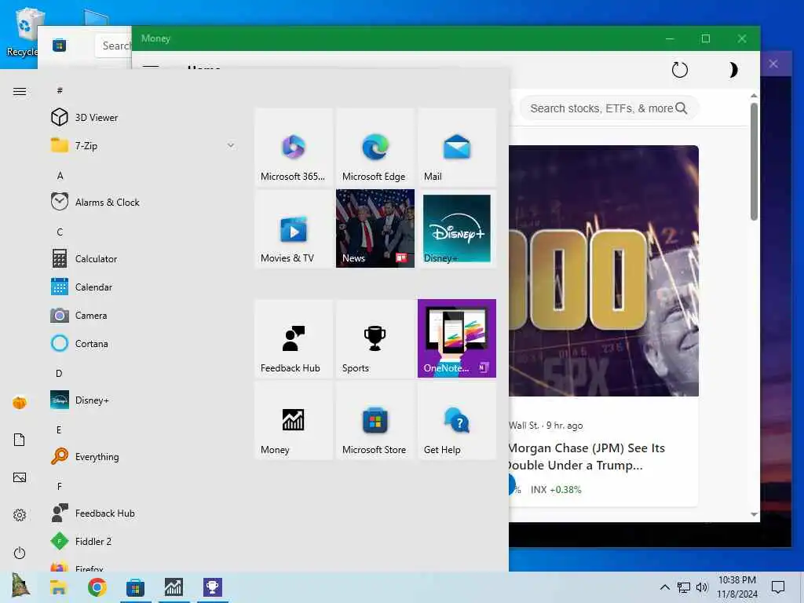Image resolution: width=804 pixels, height=603 pixels.
Task: Open Settings gear in Start sidebar
Action: (x=20, y=515)
